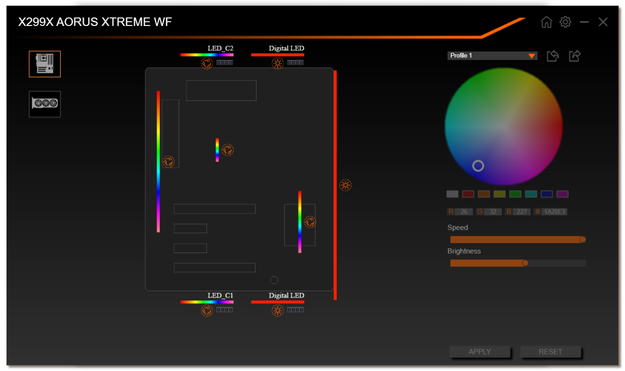Screen dimensions: 625x371
Task: Click LED_C2 header effect icon
Action: pos(207,63)
